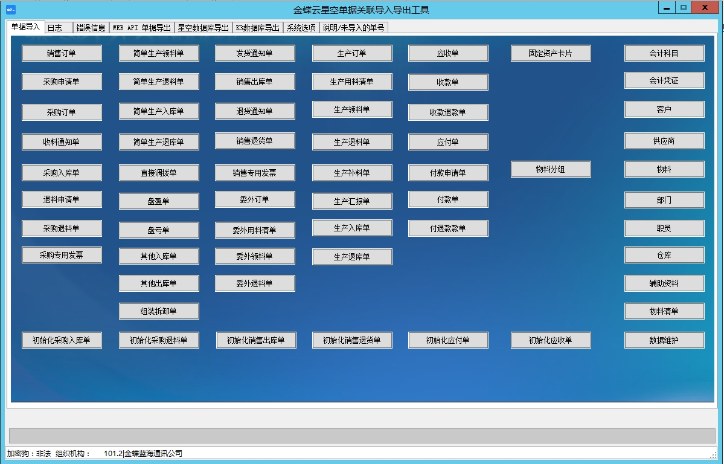The width and height of the screenshot is (724, 464).
Task: Click the 物料分组 button
Action: [x=550, y=169]
